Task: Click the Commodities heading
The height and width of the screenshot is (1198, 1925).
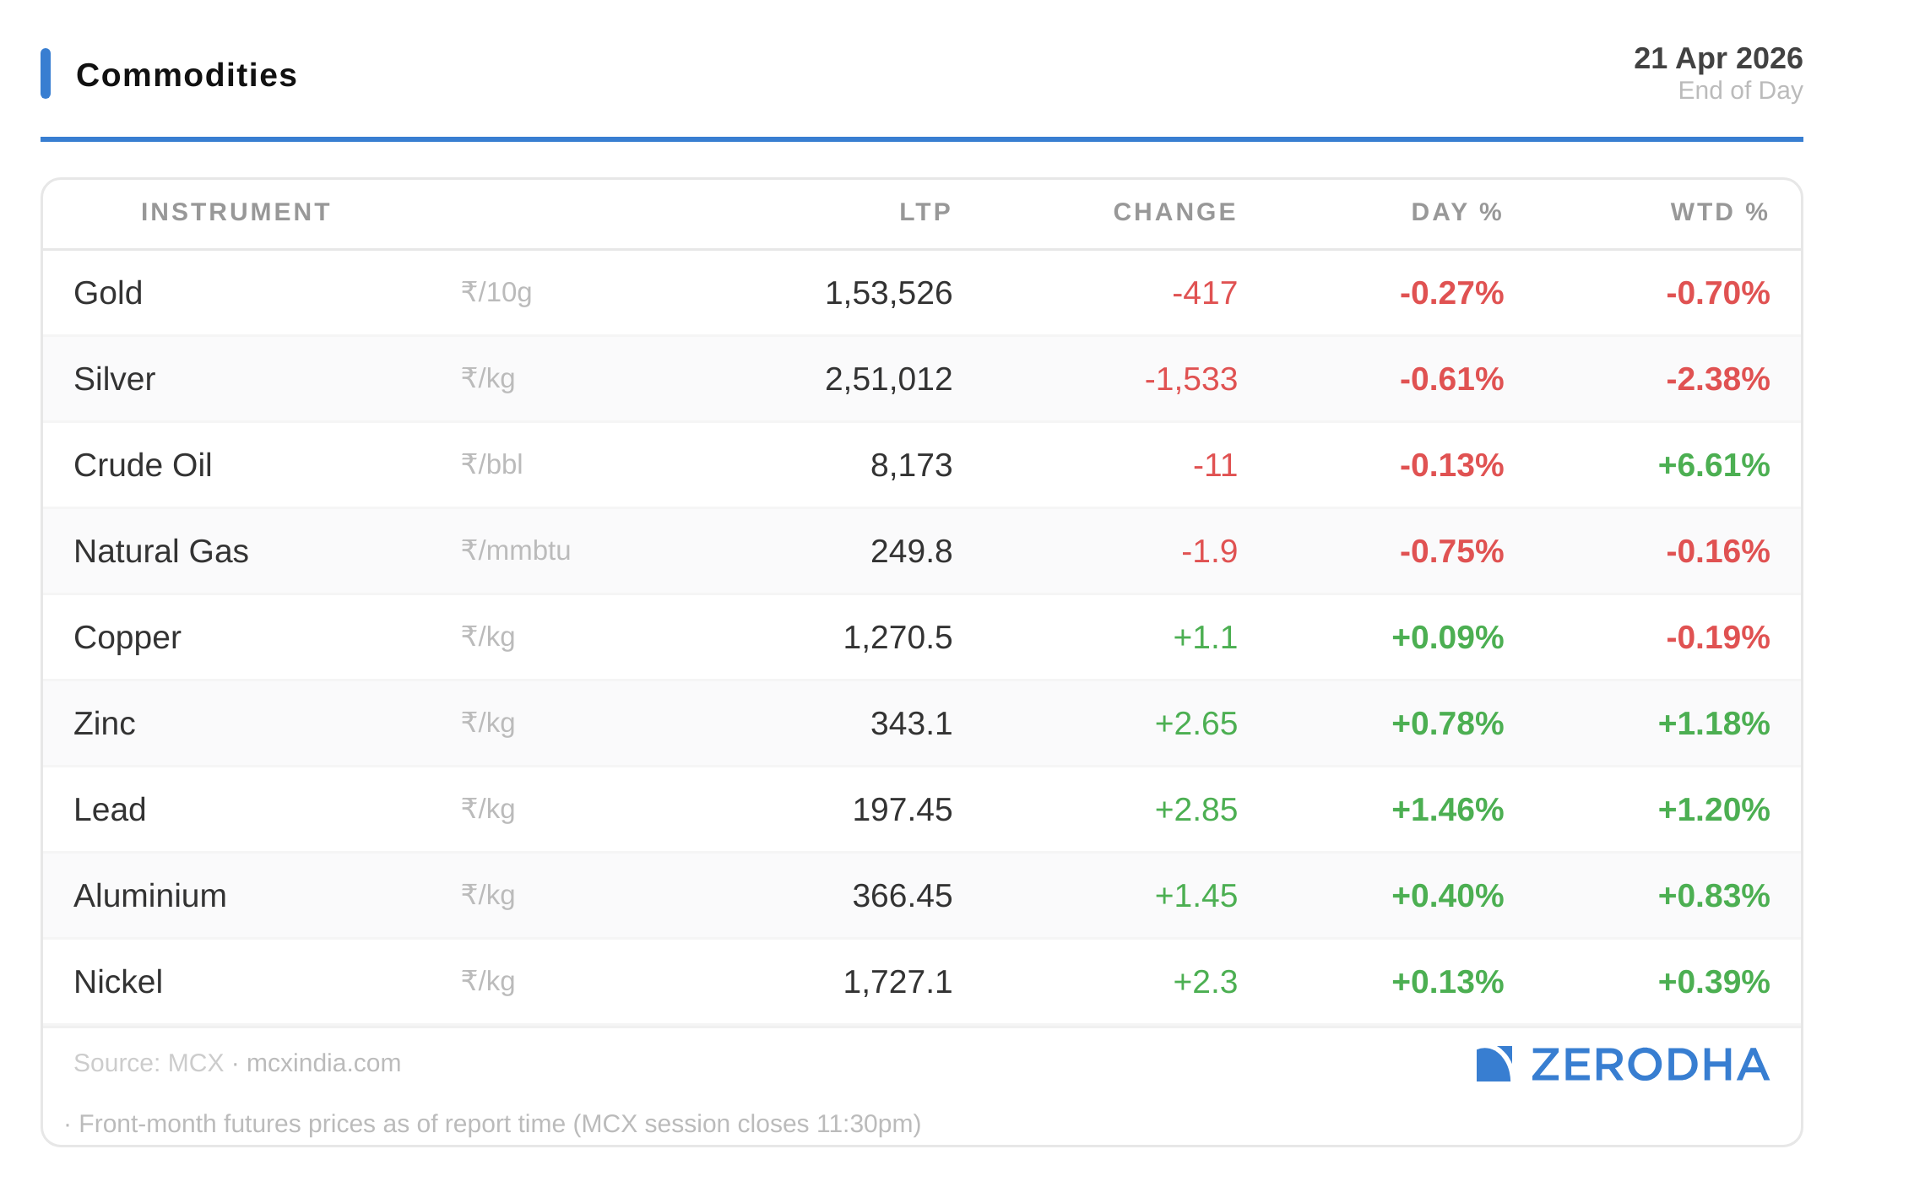Action: coord(186,75)
